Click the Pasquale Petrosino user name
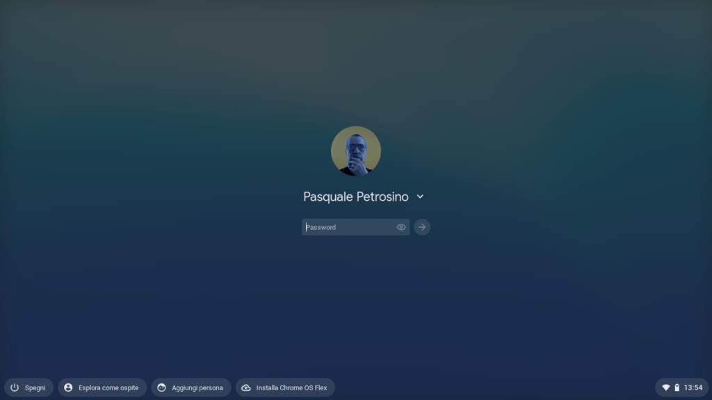 pos(355,197)
